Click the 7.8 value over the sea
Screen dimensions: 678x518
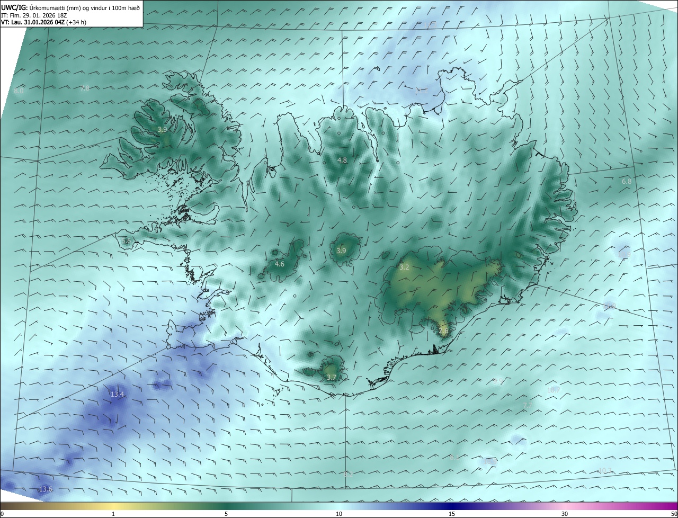[84, 88]
